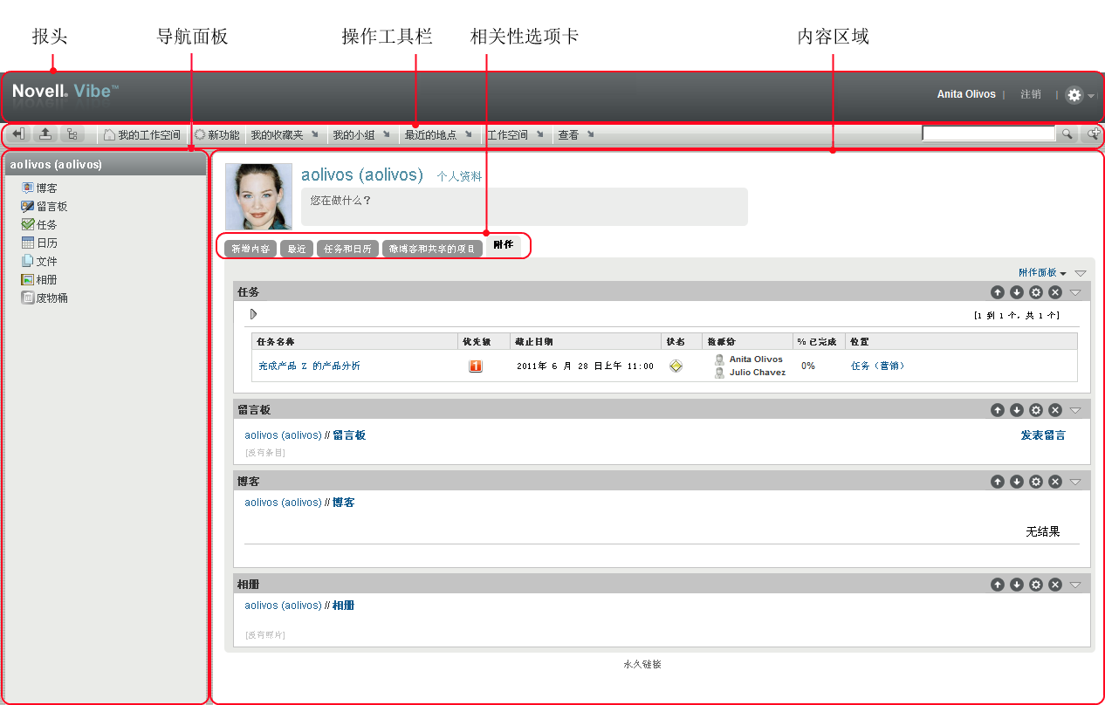Open 相册 in navigation panel
Image resolution: width=1105 pixels, height=705 pixels.
[x=40, y=279]
